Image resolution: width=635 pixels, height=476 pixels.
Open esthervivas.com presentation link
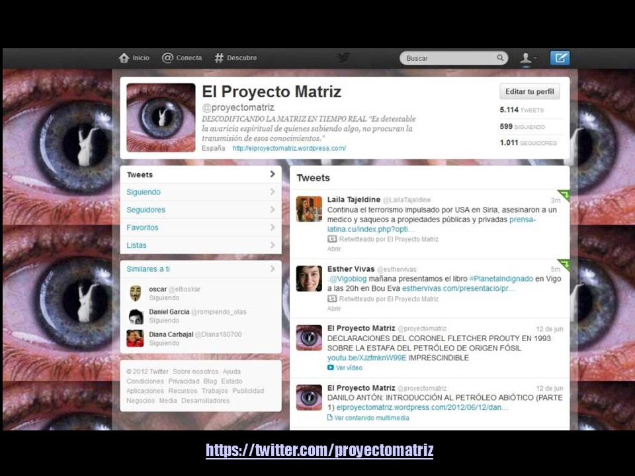coord(458,289)
